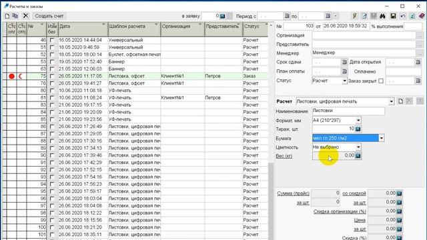Click the Скидка организации (%) link
Viewport: 427px width, 240px height.
pyautogui.click(x=340, y=211)
